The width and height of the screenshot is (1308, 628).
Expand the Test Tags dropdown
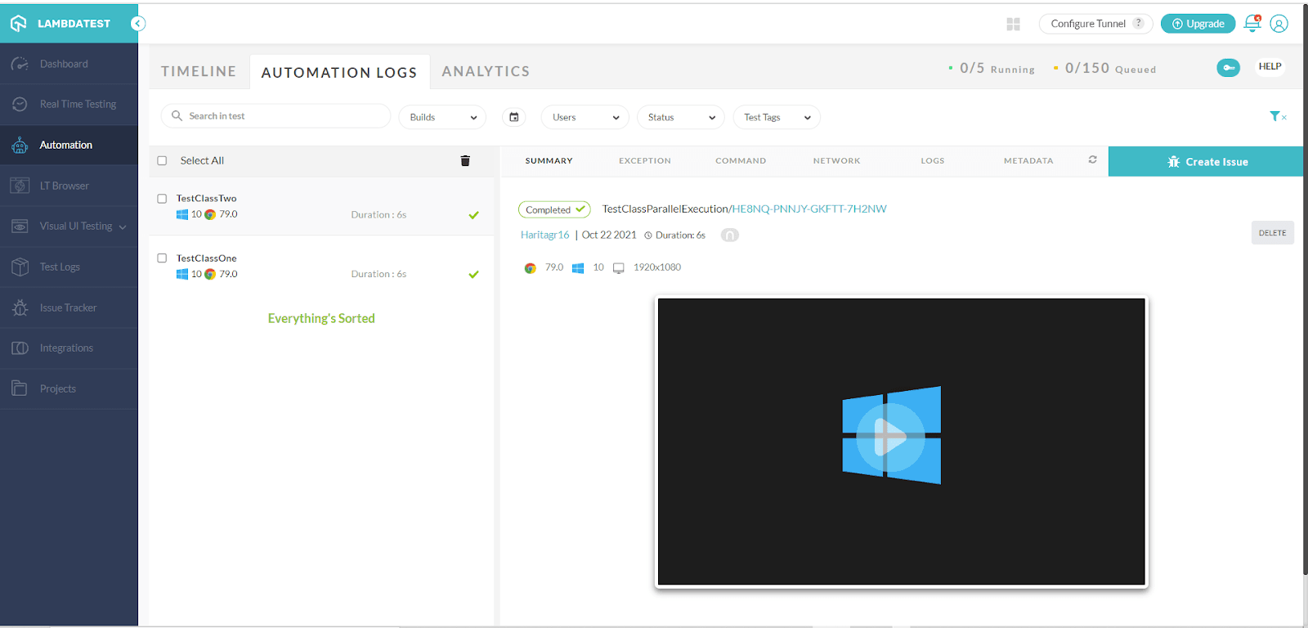point(776,117)
